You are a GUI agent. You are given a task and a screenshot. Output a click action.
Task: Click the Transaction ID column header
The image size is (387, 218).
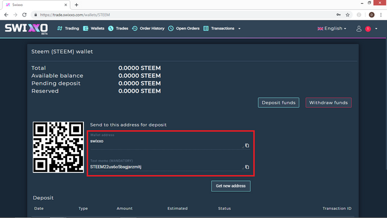[x=337, y=208]
